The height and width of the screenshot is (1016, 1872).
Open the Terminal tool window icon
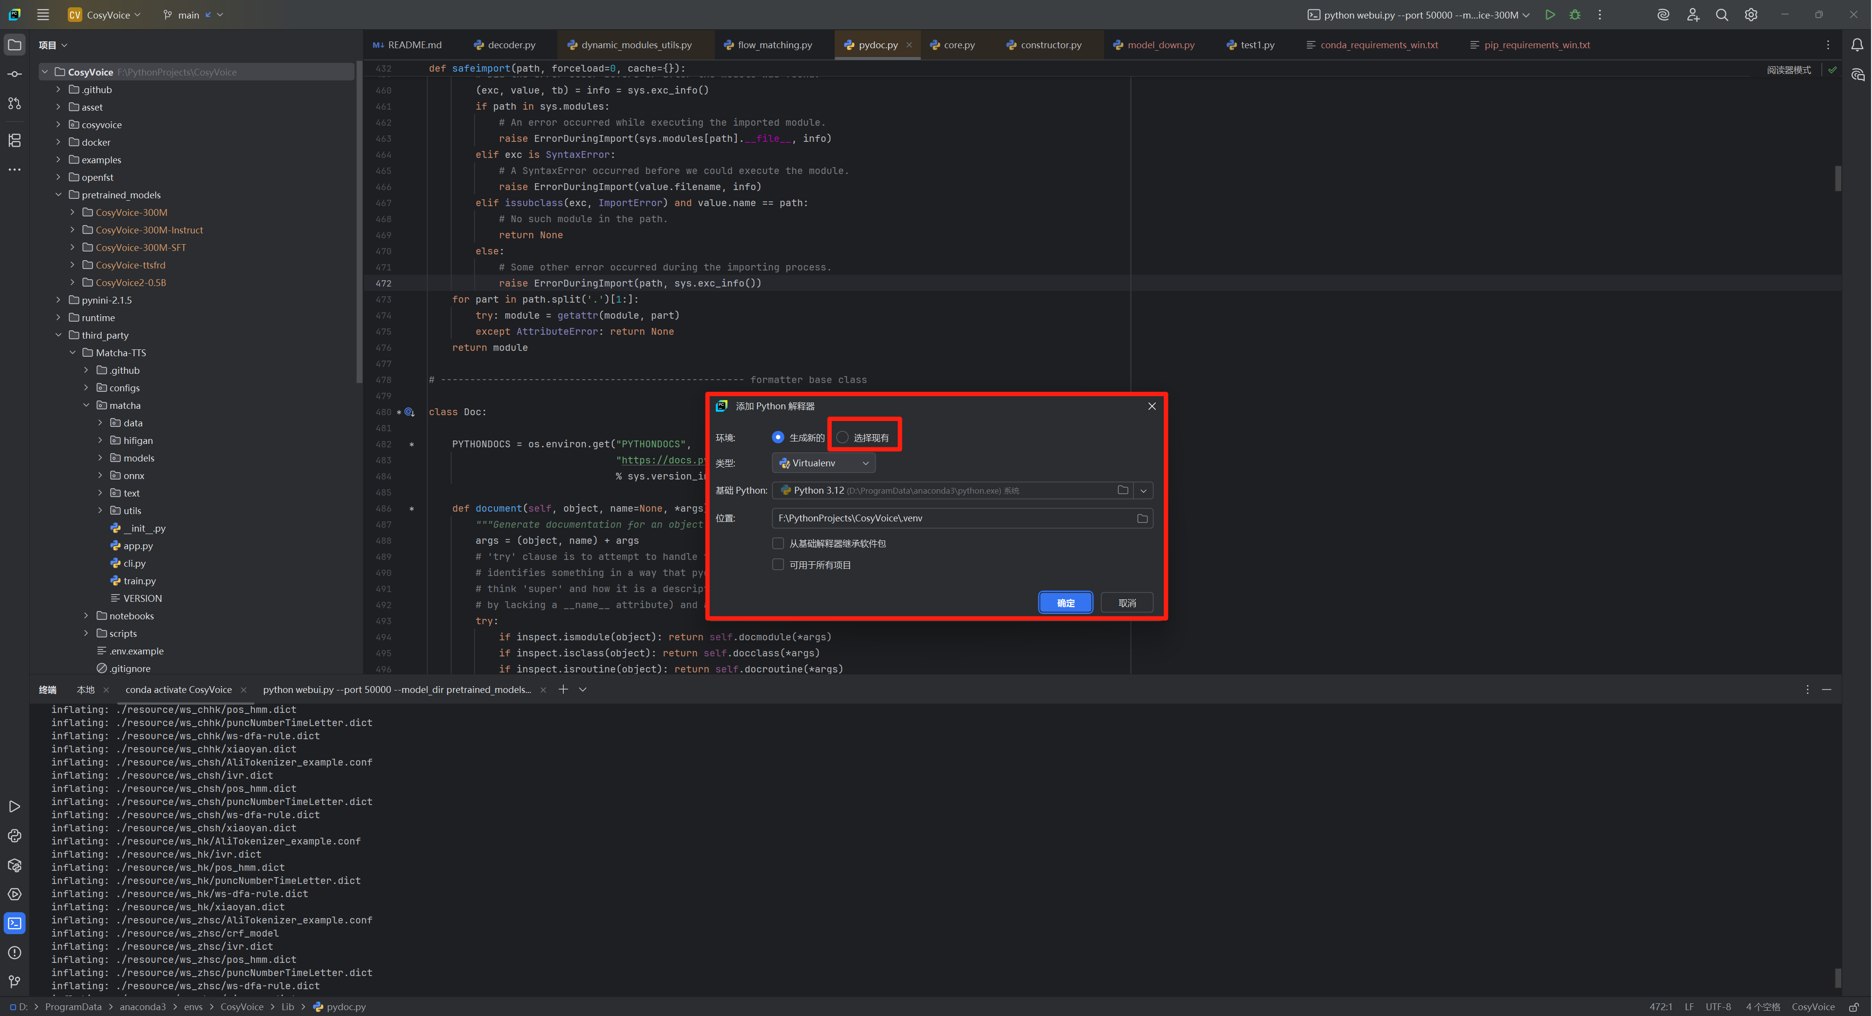click(x=15, y=924)
